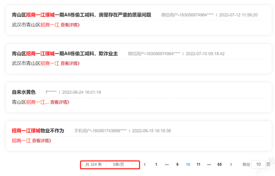Select current page 10 in pagination
This screenshot has width=275, height=176.
[x=188, y=164]
